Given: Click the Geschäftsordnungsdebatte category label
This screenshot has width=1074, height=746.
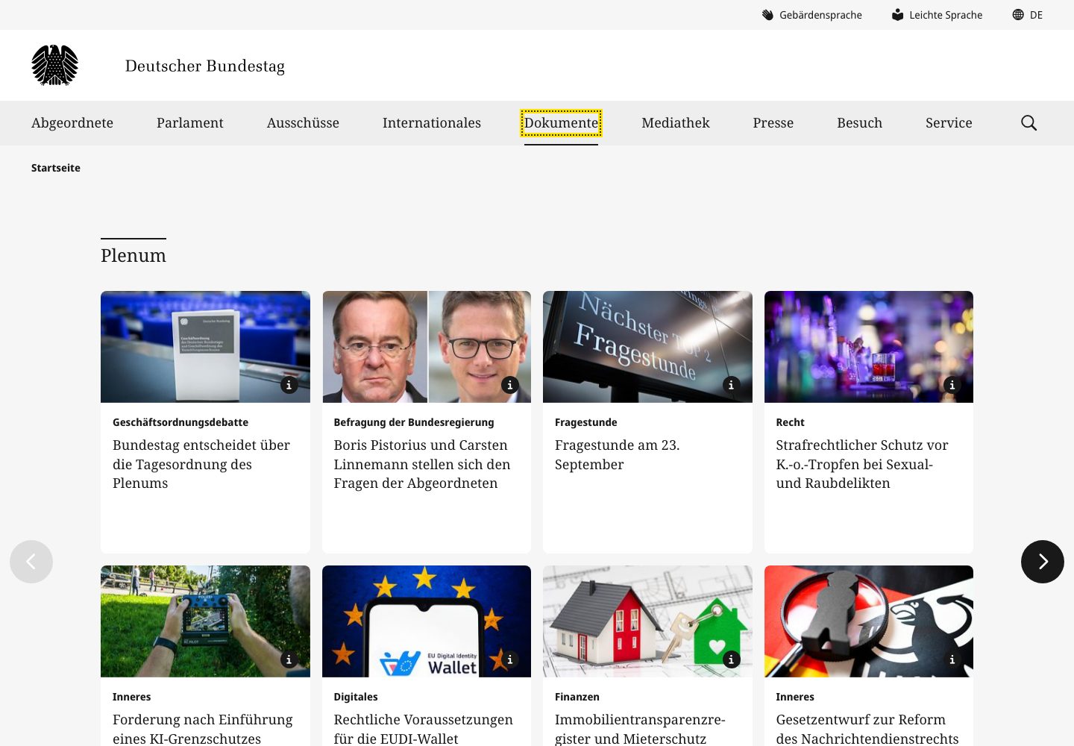Looking at the screenshot, I should pos(180,422).
